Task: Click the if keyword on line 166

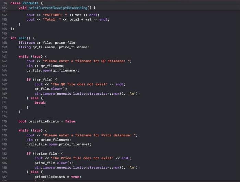Action: [x=28, y=80]
